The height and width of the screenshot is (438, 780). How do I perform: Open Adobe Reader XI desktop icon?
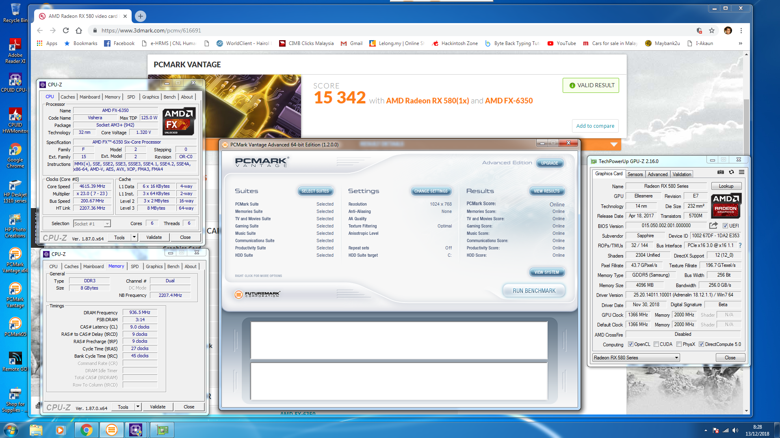tap(15, 51)
